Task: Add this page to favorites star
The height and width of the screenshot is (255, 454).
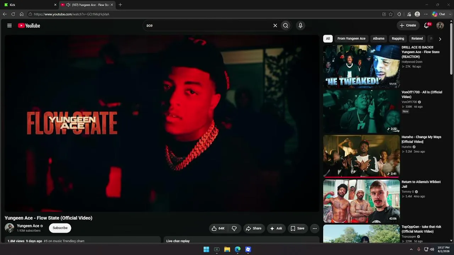Action: (x=391, y=14)
